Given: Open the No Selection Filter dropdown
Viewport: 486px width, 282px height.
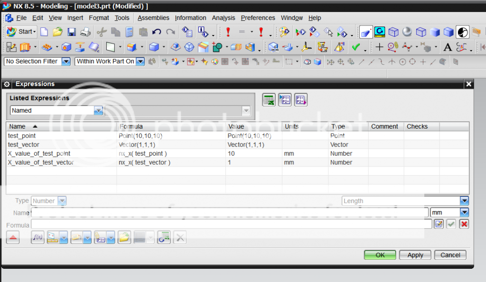Looking at the screenshot, I should (x=65, y=62).
